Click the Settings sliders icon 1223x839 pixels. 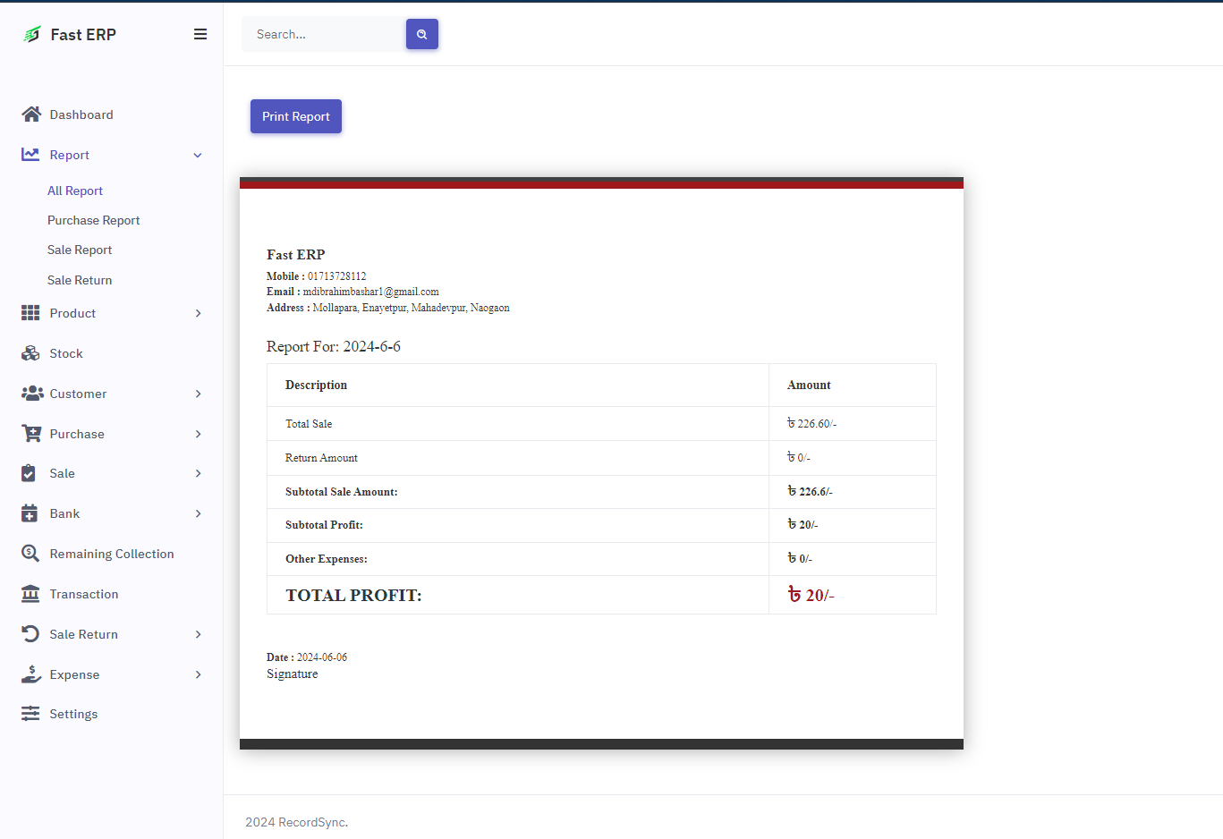click(x=30, y=714)
